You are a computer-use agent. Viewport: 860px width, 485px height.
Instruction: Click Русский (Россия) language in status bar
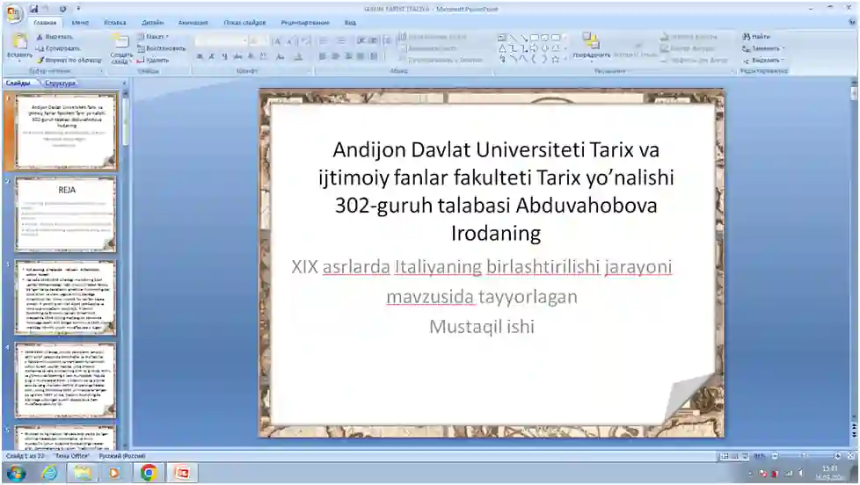click(x=122, y=456)
